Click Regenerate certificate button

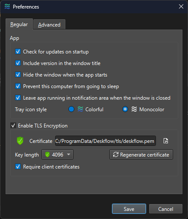click(141, 154)
